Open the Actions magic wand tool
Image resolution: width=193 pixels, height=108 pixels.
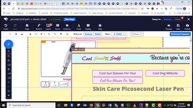tap(39, 25)
